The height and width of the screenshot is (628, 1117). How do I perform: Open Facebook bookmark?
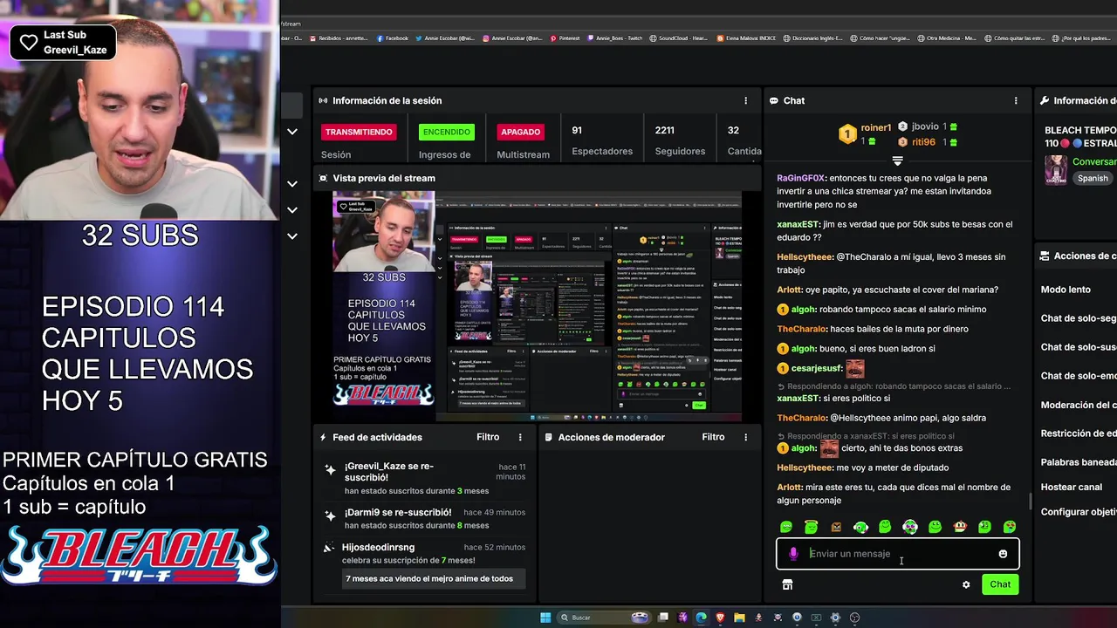tap(393, 38)
